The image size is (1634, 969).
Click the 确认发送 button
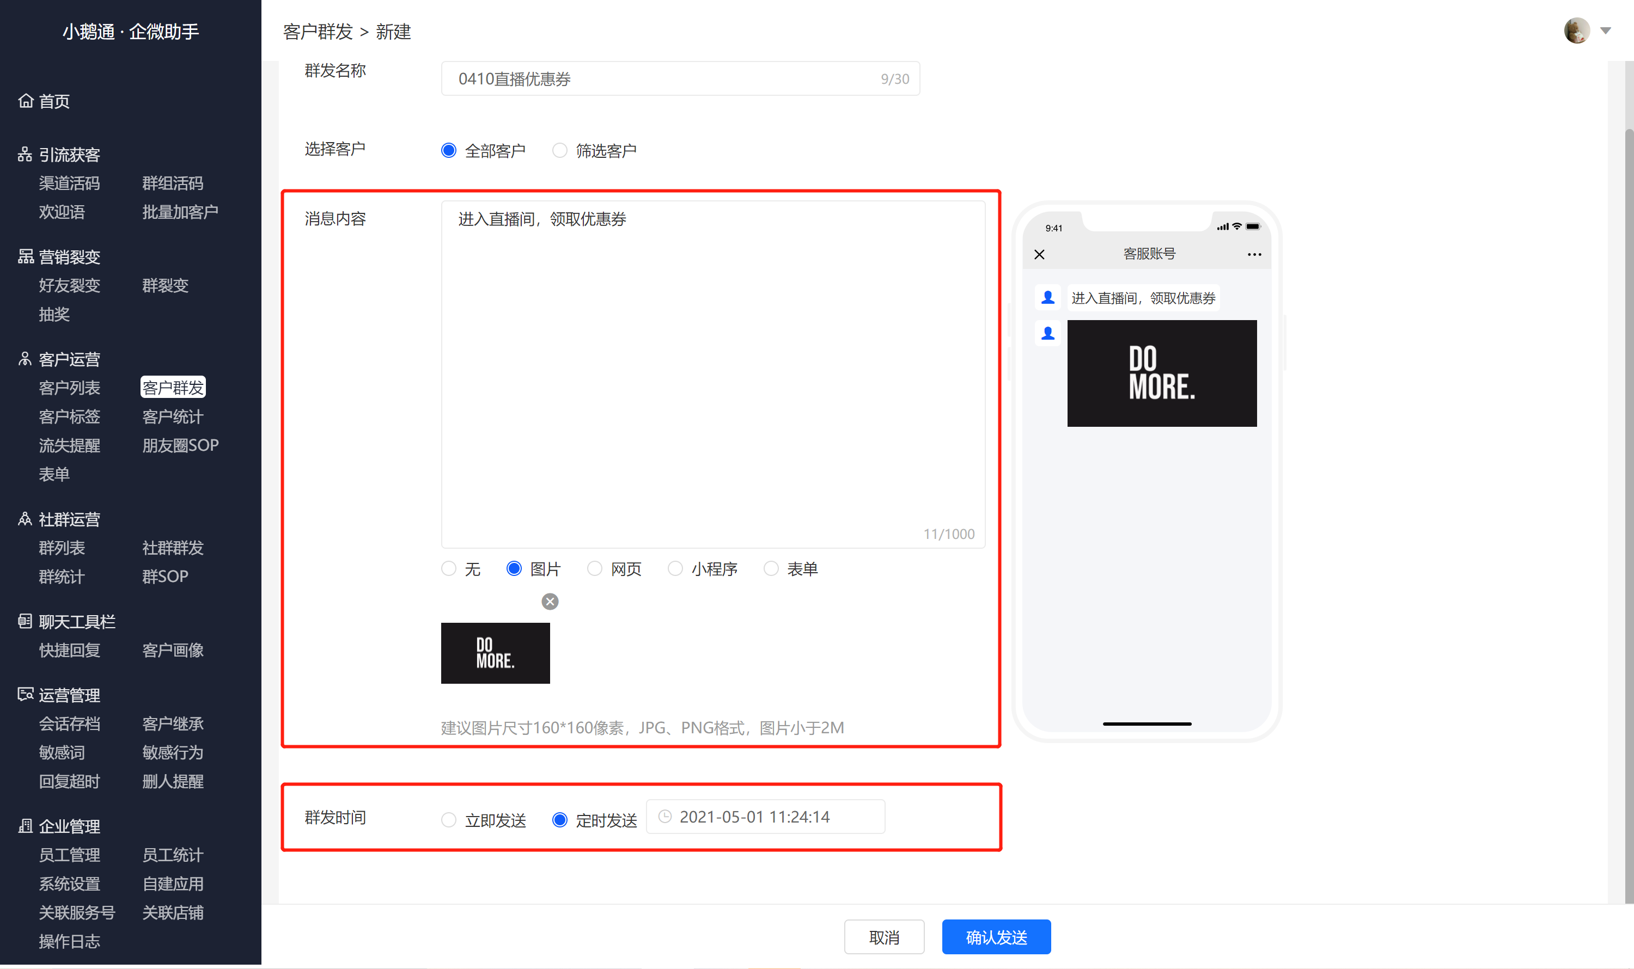click(996, 937)
